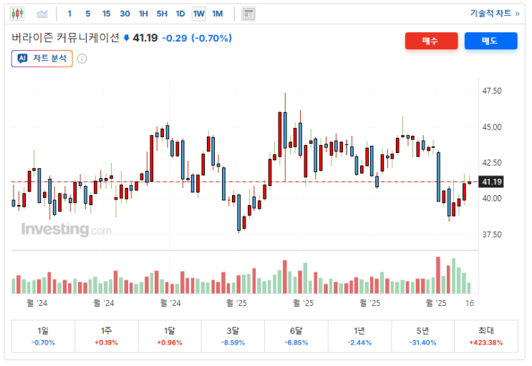This screenshot has height=366, width=532.
Task: Select the 1주 performance range
Action: click(107, 336)
